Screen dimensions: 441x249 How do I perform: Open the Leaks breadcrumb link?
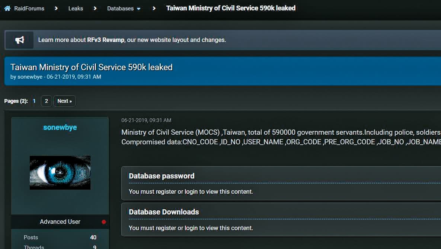(76, 9)
